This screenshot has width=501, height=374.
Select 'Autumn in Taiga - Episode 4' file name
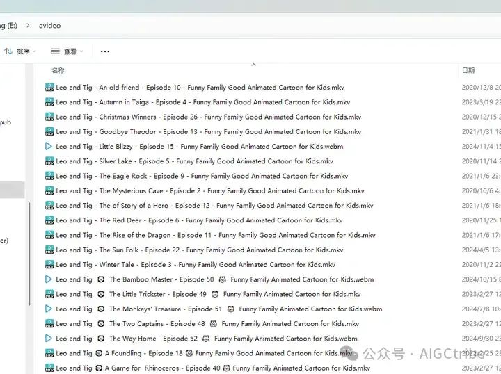pyautogui.click(x=203, y=102)
